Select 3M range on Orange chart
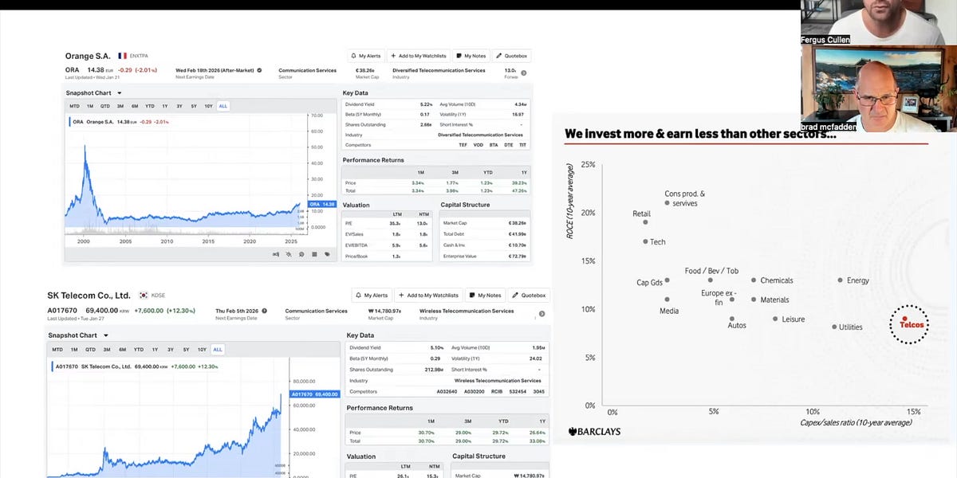The width and height of the screenshot is (957, 478). click(x=120, y=106)
